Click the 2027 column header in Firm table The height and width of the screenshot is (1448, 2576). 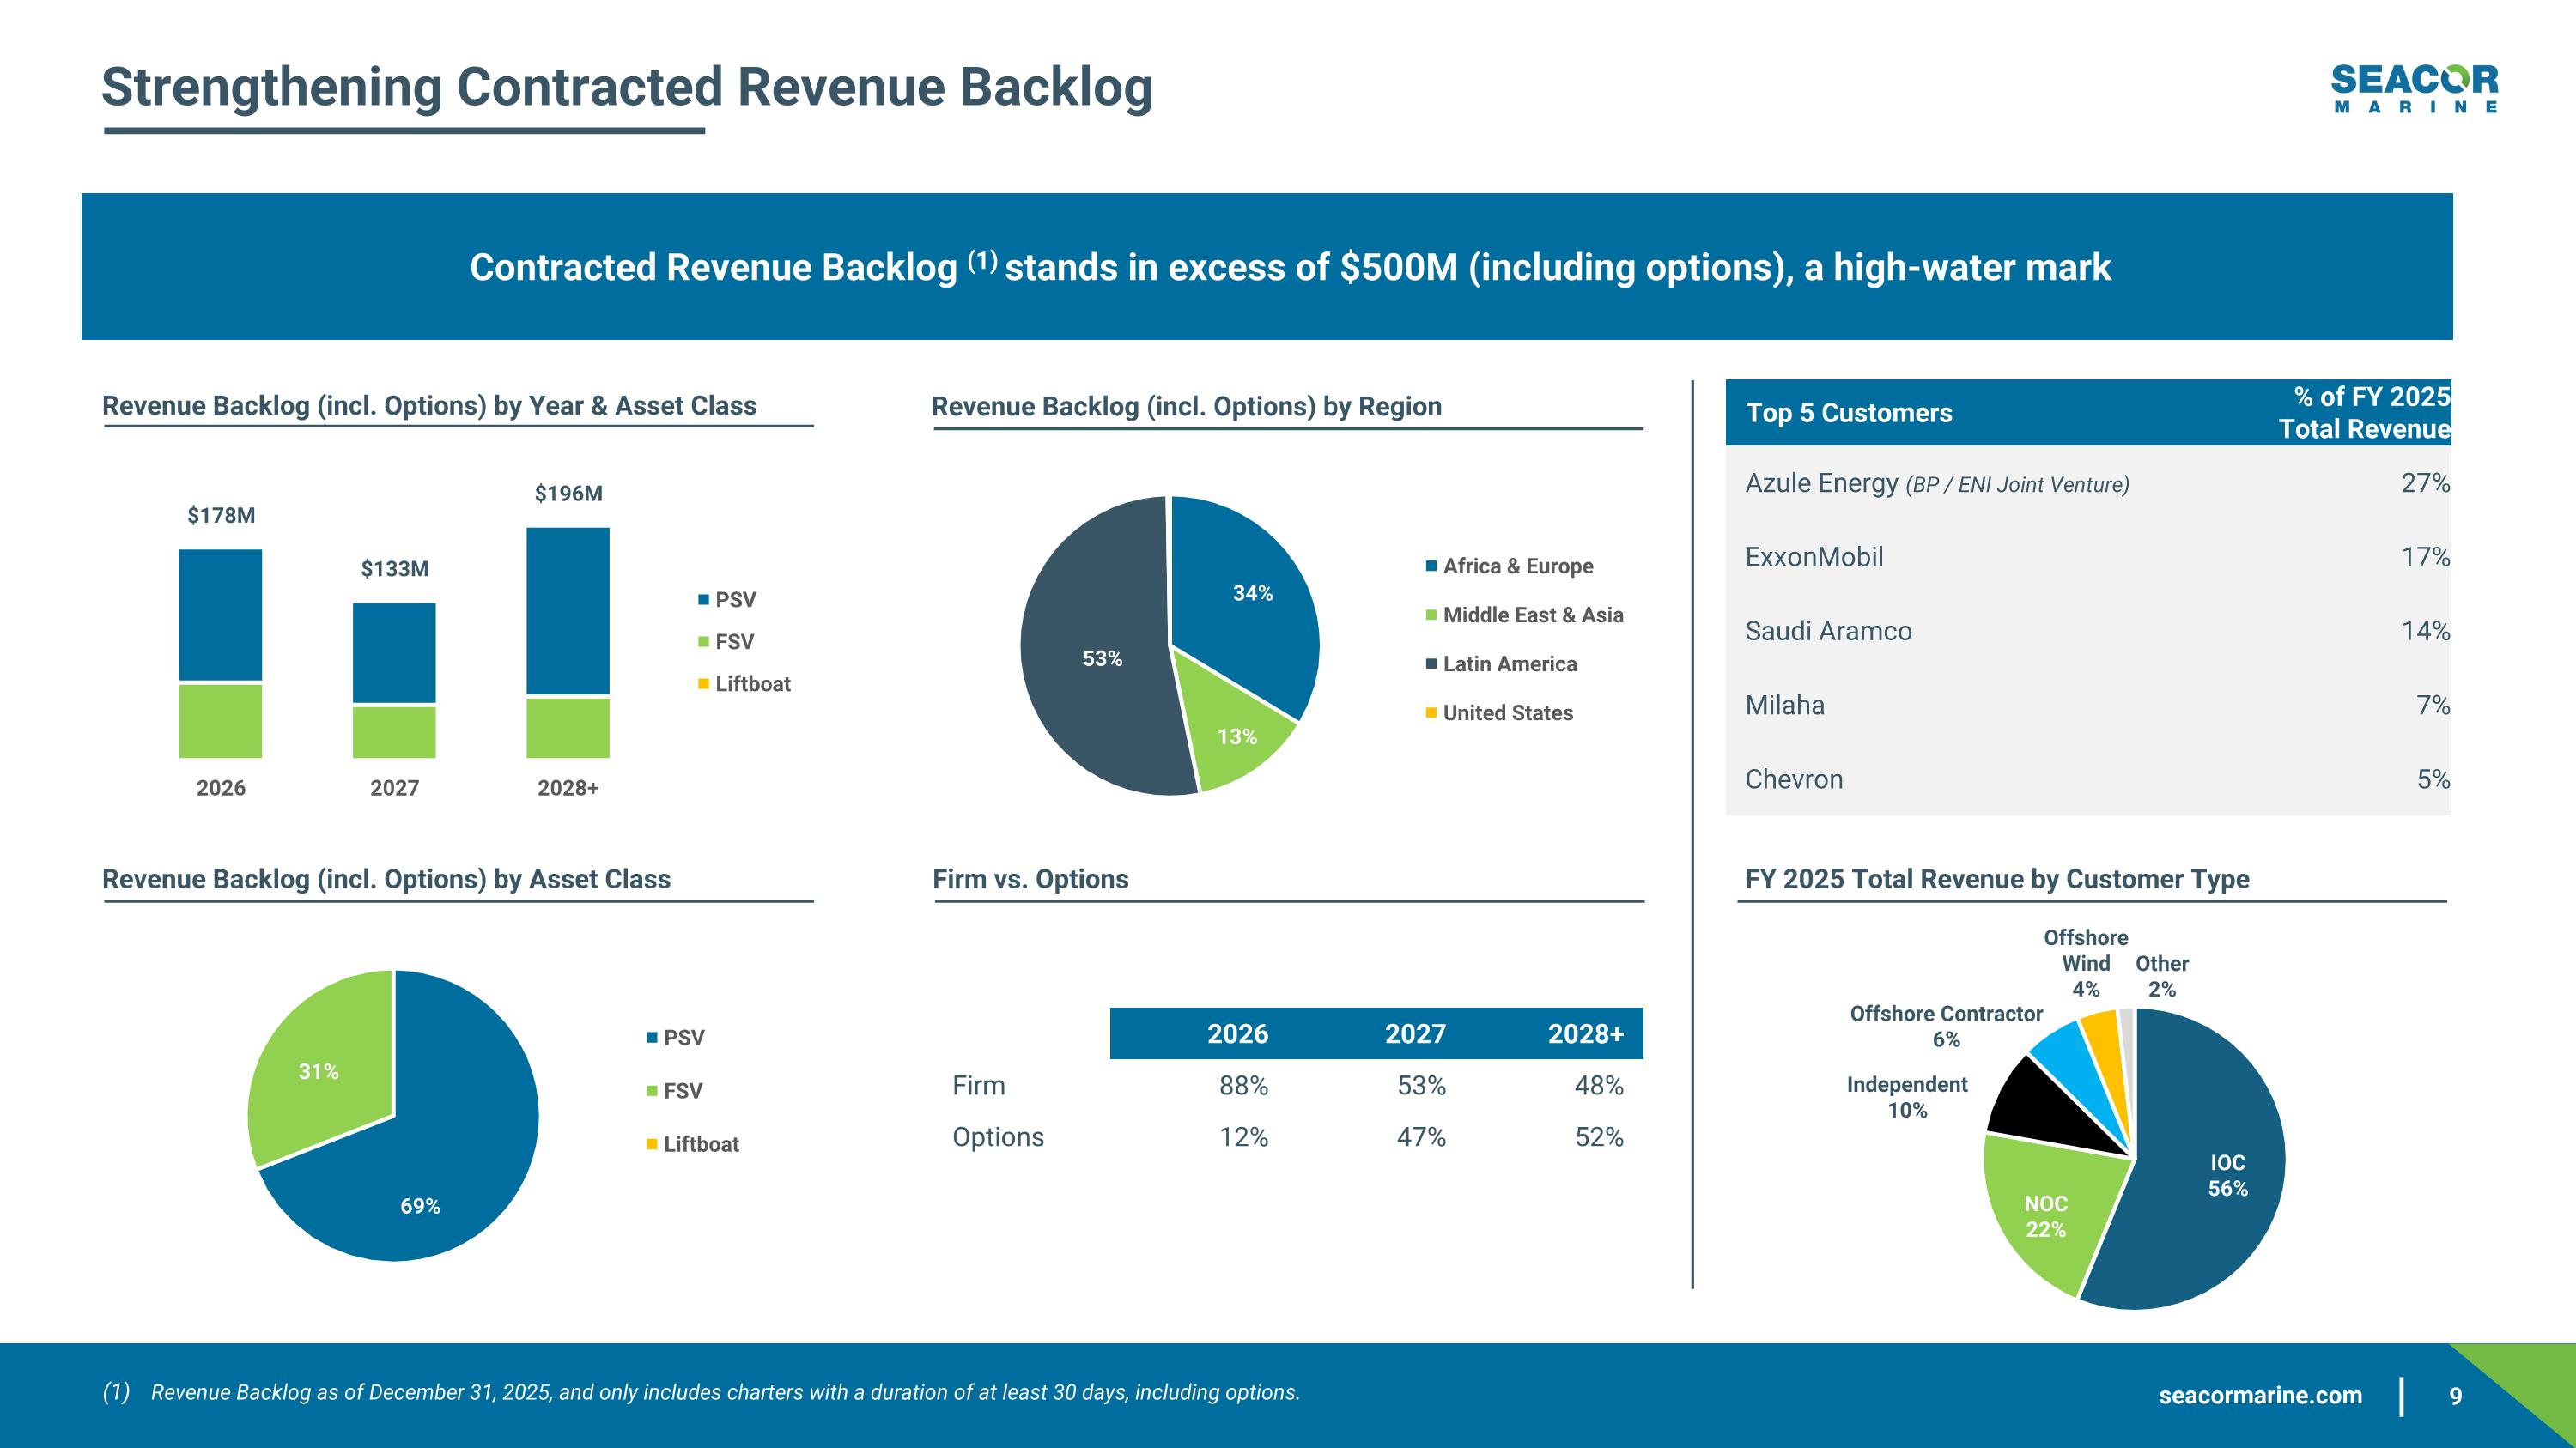1415,1033
